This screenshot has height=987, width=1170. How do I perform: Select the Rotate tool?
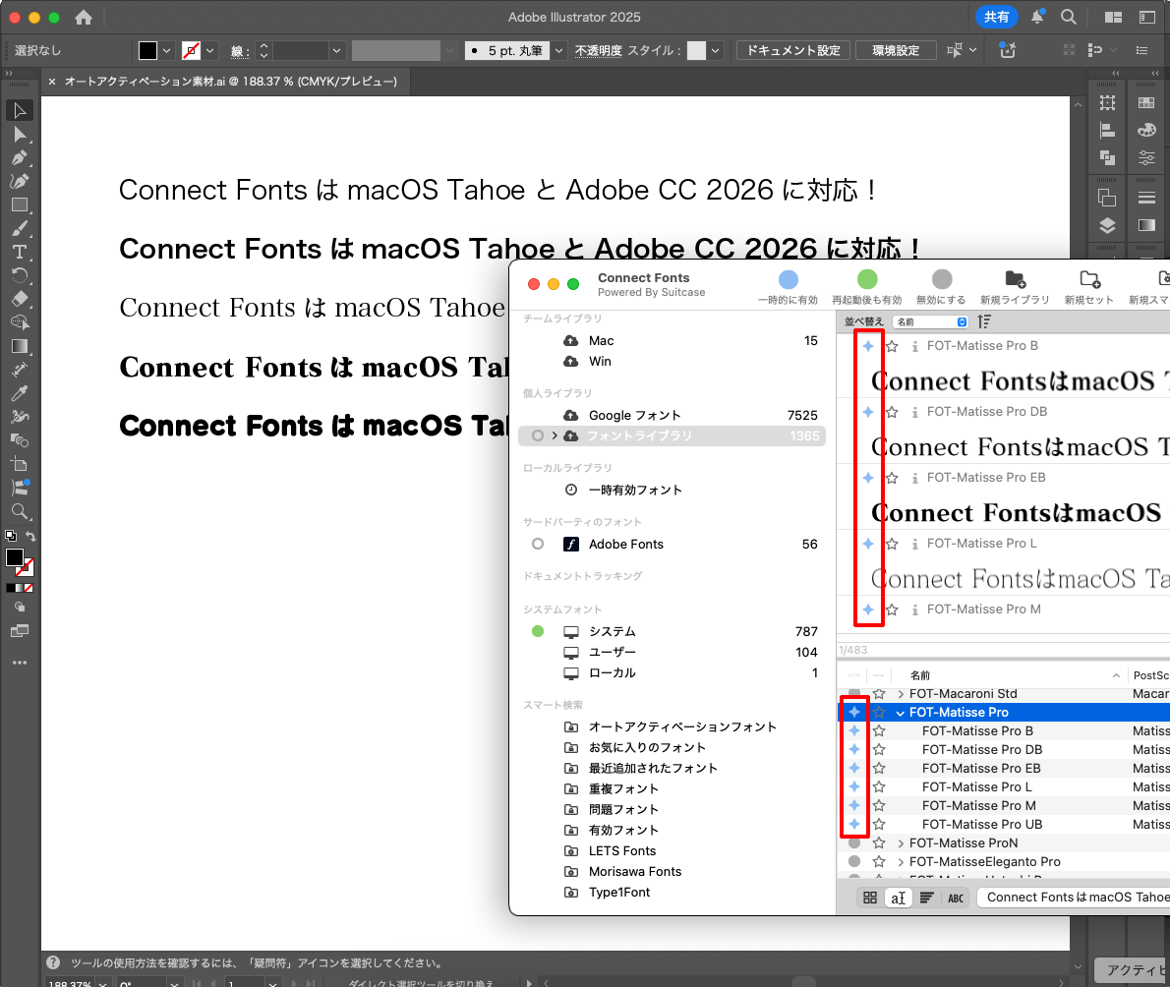[x=20, y=275]
